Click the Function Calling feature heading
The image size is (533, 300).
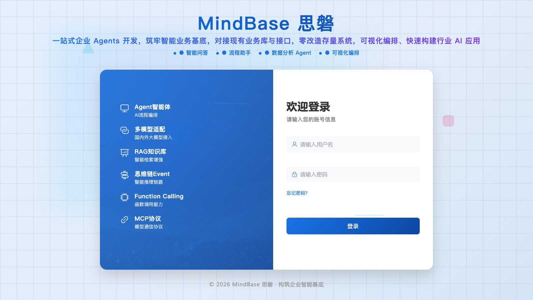pos(159,196)
